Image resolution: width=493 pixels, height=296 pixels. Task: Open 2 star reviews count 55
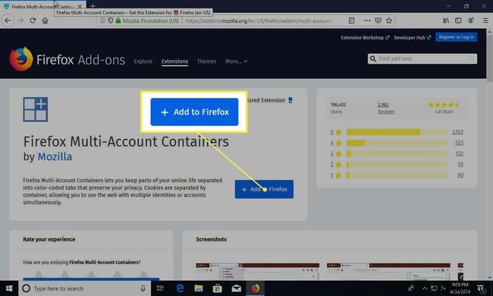tap(460, 165)
